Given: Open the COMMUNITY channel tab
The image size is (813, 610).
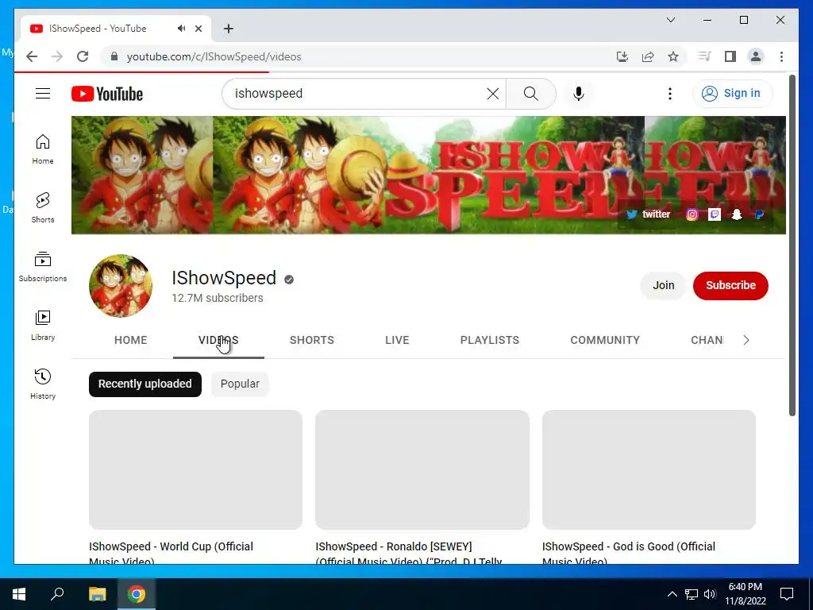Looking at the screenshot, I should pos(605,340).
